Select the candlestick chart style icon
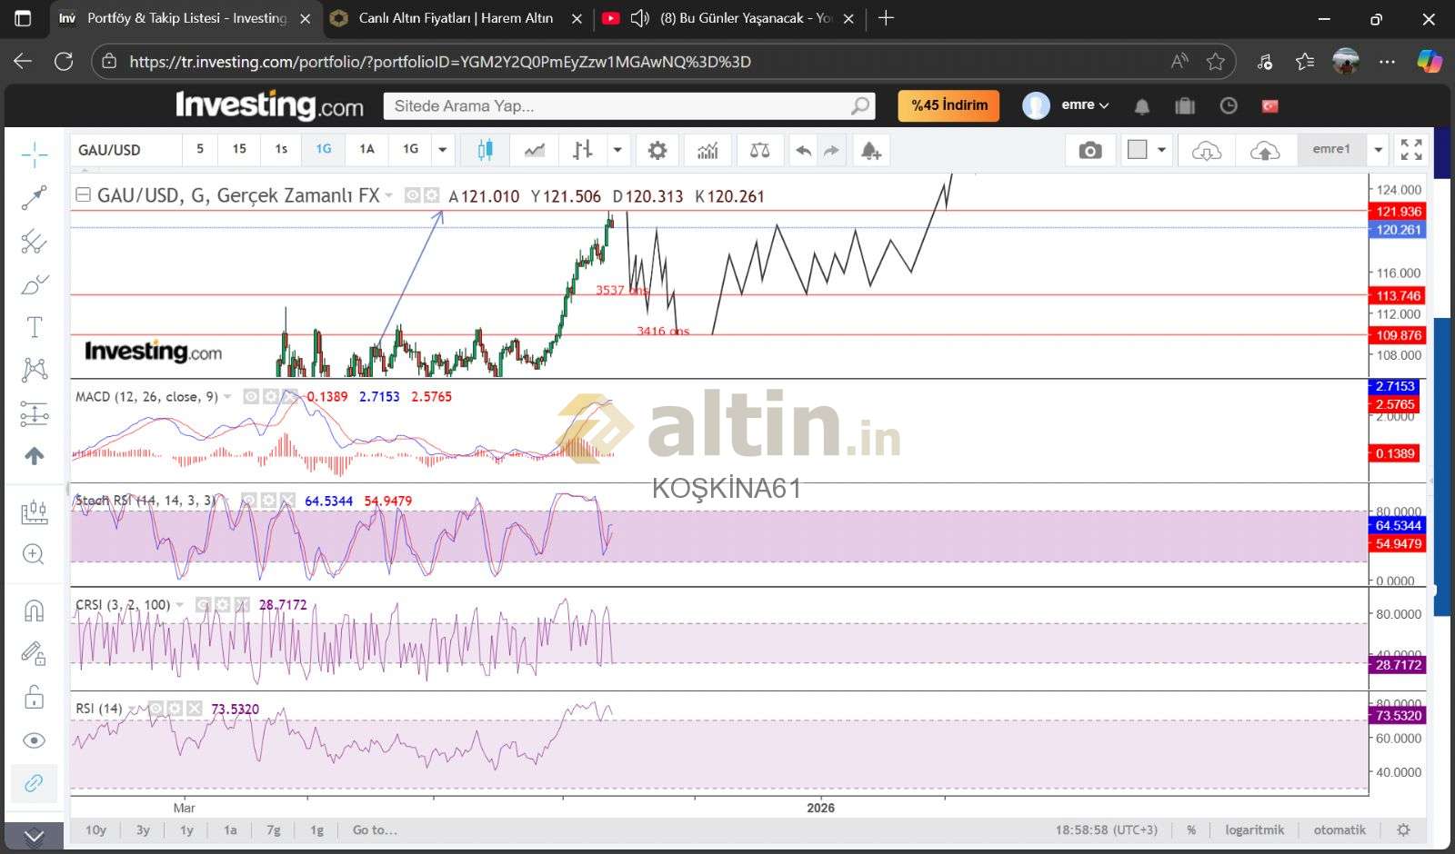Screen dimensions: 1455x854 [x=485, y=150]
